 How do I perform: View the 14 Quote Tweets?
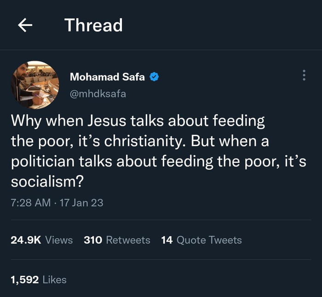tap(201, 240)
